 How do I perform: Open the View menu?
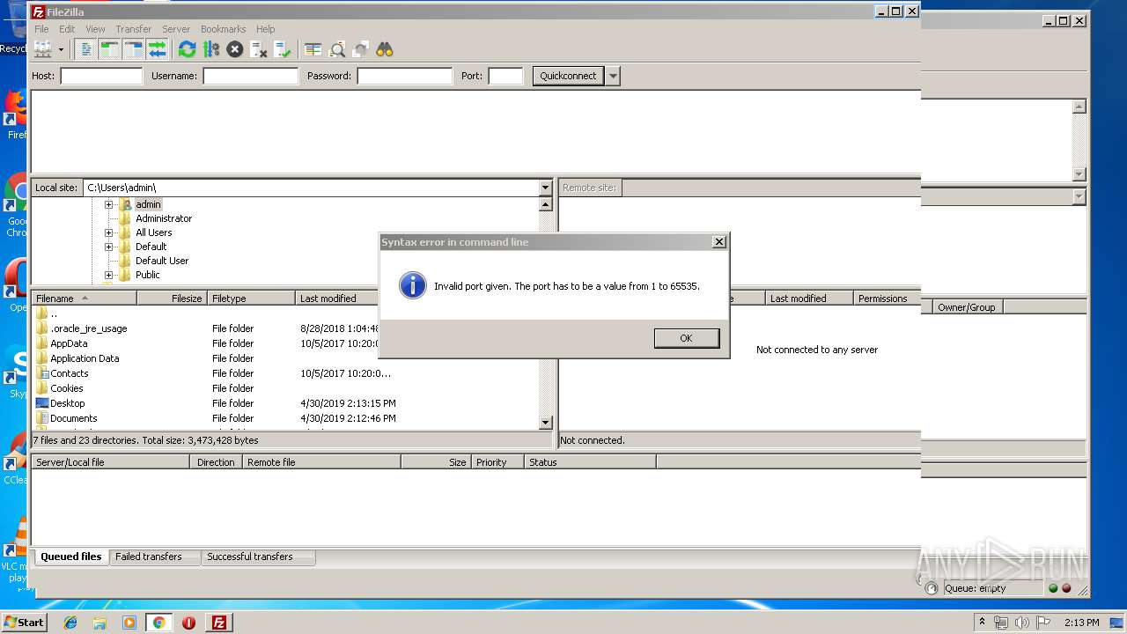(95, 29)
